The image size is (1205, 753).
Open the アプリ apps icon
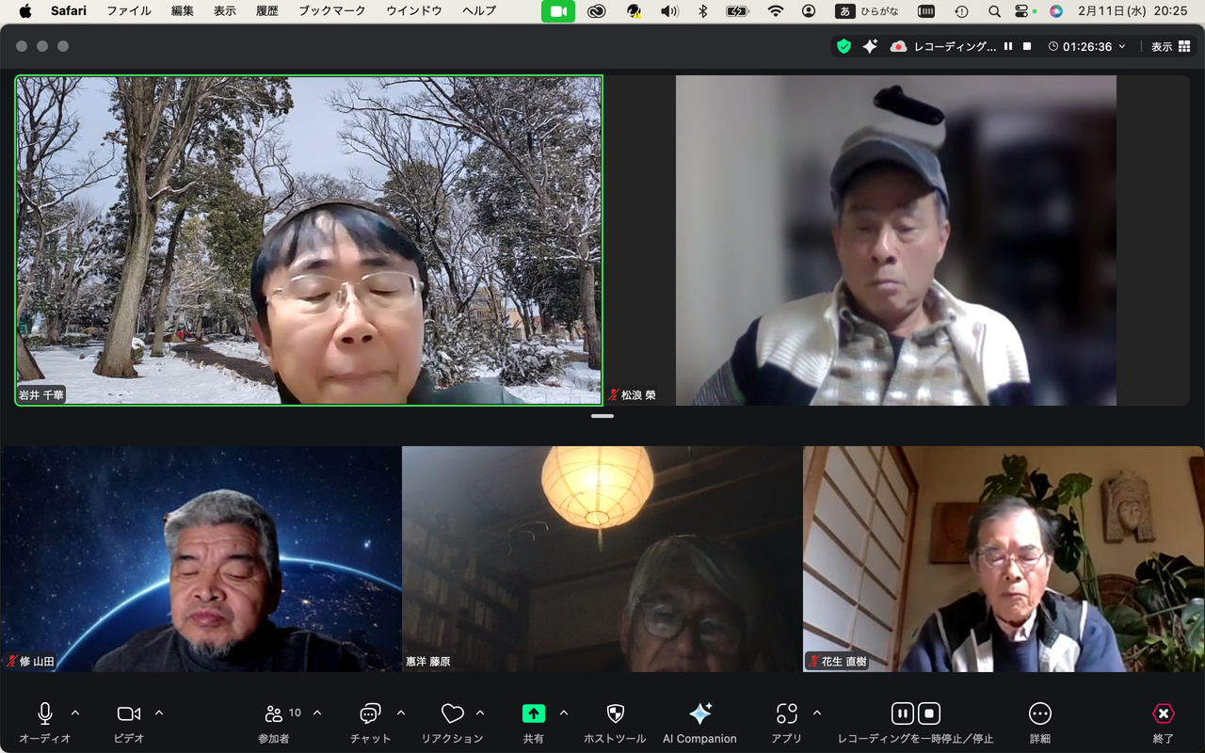coord(787,713)
